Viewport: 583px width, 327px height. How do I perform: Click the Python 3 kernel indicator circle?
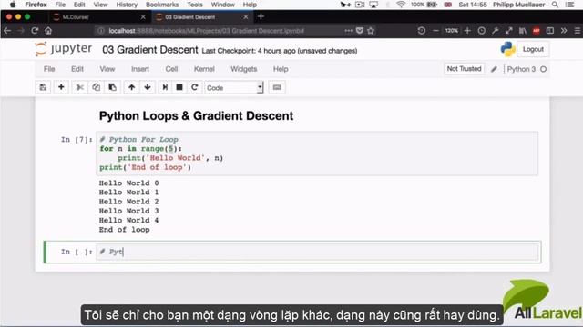[x=543, y=69]
